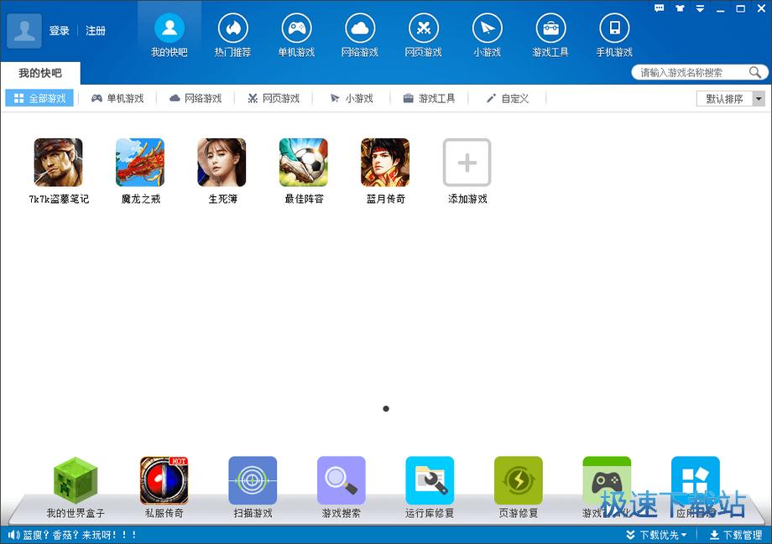Select the 全部游戏 filter tab
772x544 pixels.
click(x=39, y=99)
